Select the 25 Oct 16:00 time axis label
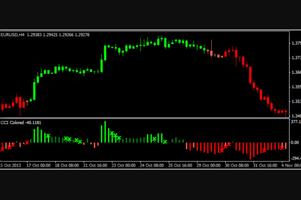This screenshot has height=200, width=301. point(180,165)
